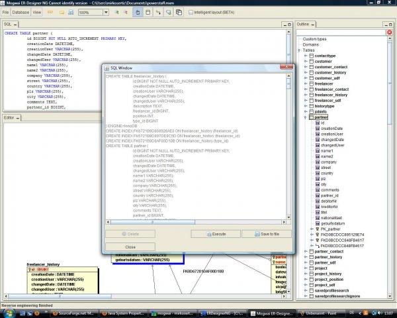Open SourceForge.net taskbar item
397x318 pixels.
tap(73, 313)
